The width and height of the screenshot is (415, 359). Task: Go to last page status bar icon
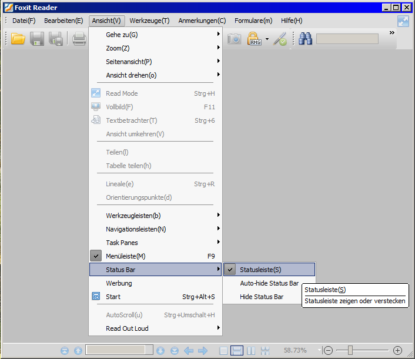point(175,351)
